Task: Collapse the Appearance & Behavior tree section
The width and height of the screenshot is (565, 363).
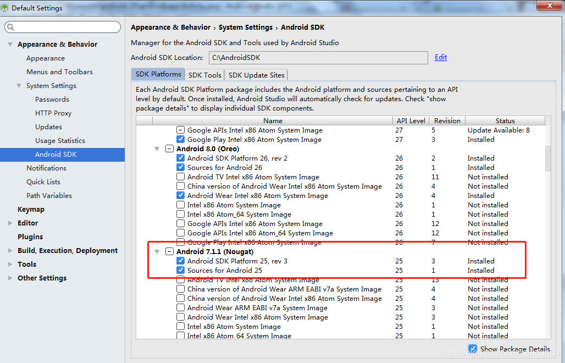Action: point(10,45)
